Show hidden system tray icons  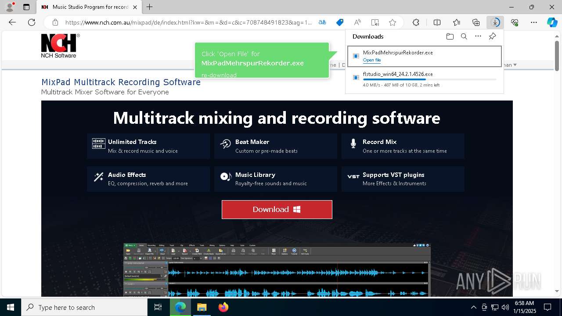pos(473,307)
